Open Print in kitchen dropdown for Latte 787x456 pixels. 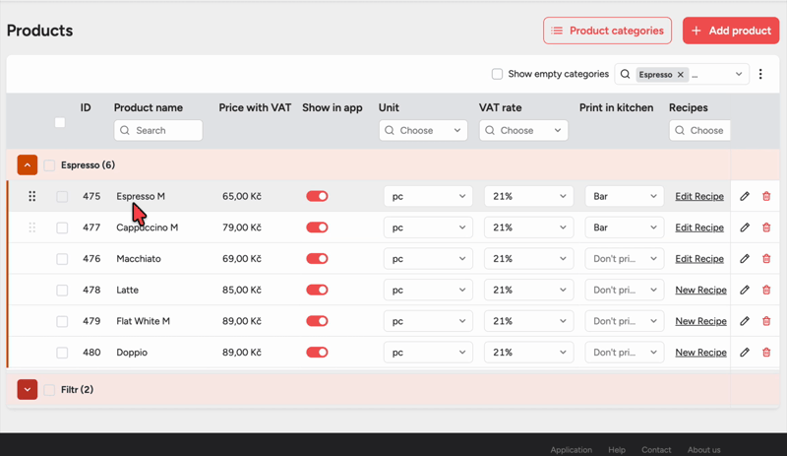click(625, 290)
